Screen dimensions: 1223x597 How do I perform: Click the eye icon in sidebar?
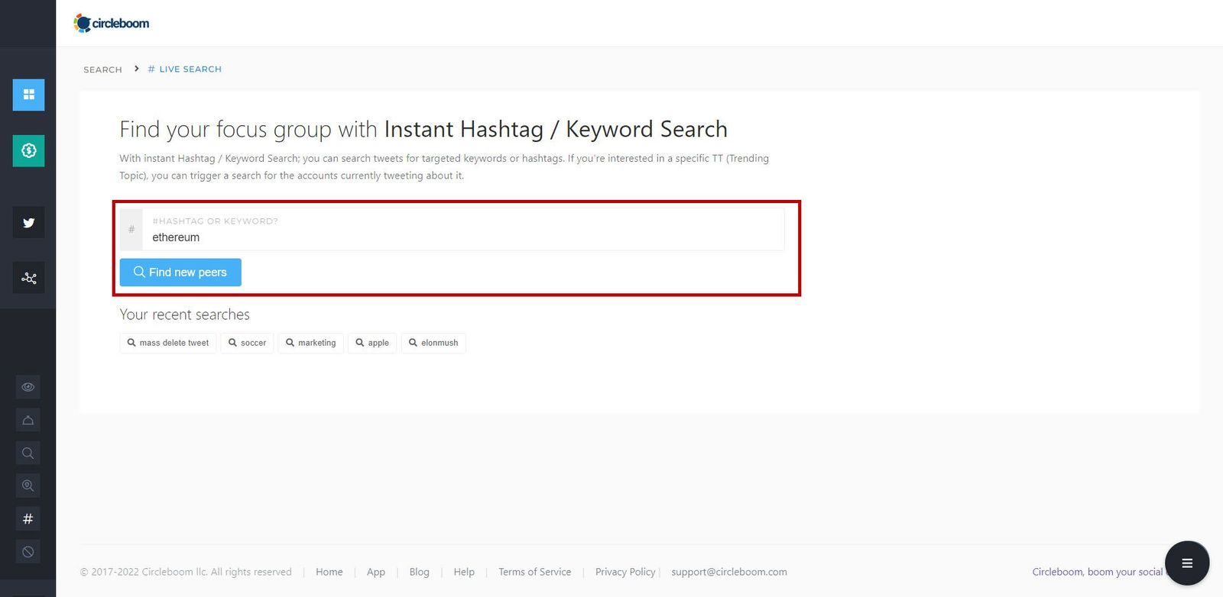28,387
